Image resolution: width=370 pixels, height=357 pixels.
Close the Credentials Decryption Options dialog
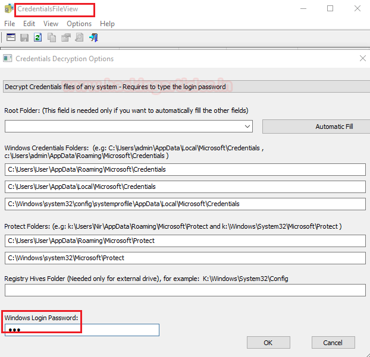pyautogui.click(x=363, y=58)
